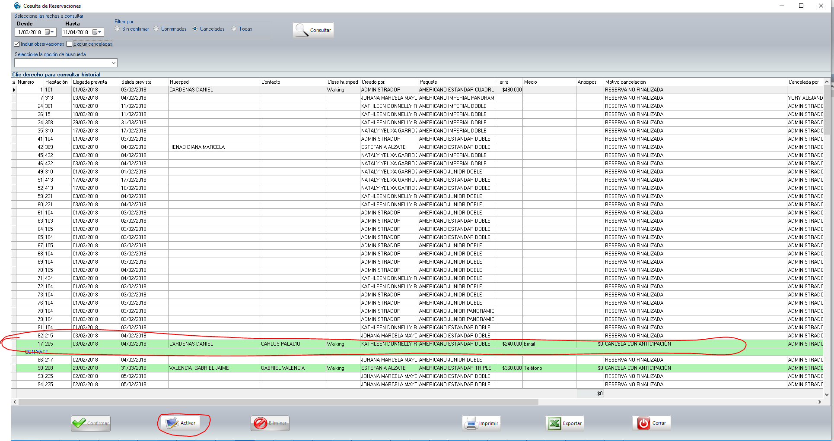Select the Todas radio filter
Viewport: 834px width, 441px height.
(234, 29)
